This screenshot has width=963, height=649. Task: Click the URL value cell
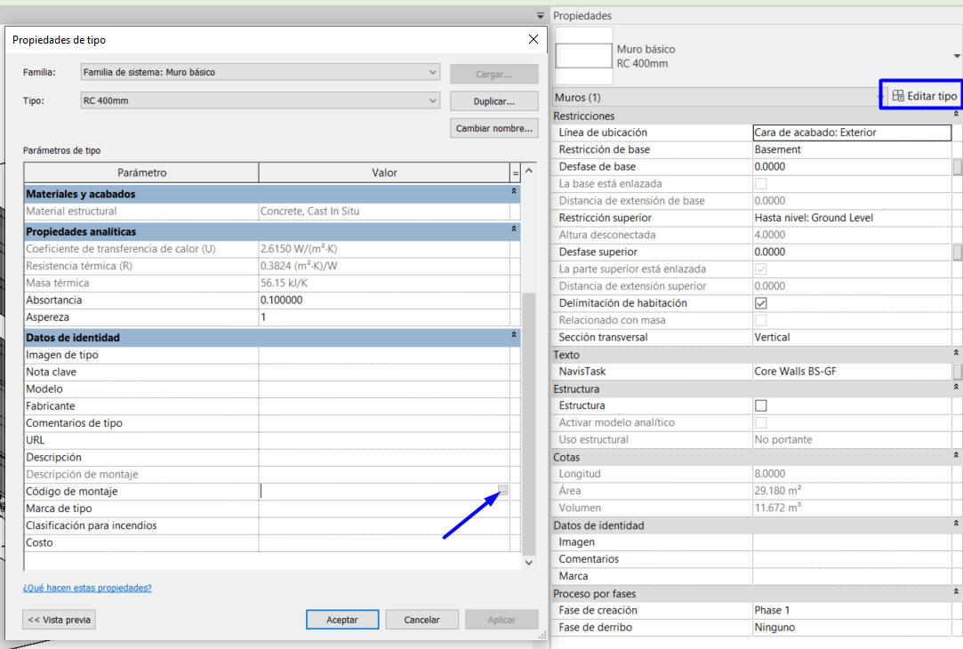(384, 440)
